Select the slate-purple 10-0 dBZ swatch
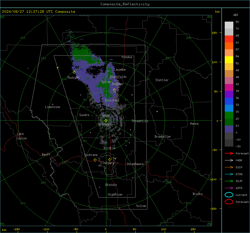This screenshot has height=233, width=250. [x=229, y=129]
